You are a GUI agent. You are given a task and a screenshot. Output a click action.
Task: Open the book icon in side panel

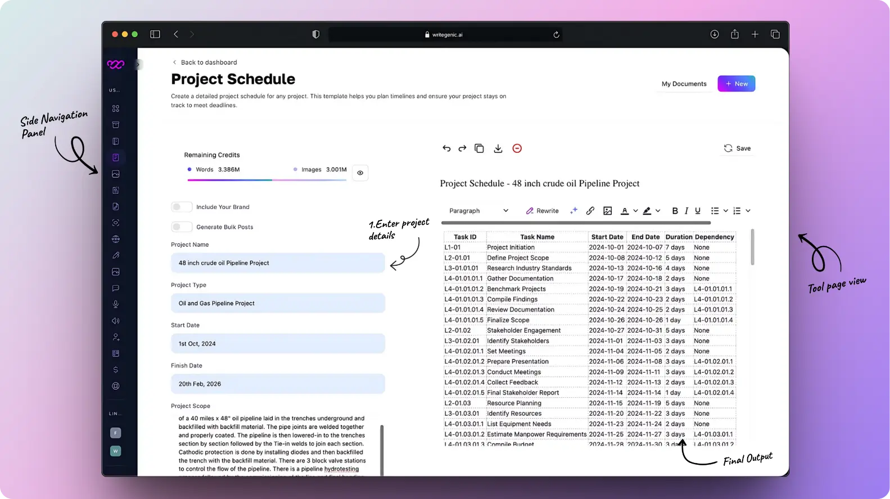(116, 141)
